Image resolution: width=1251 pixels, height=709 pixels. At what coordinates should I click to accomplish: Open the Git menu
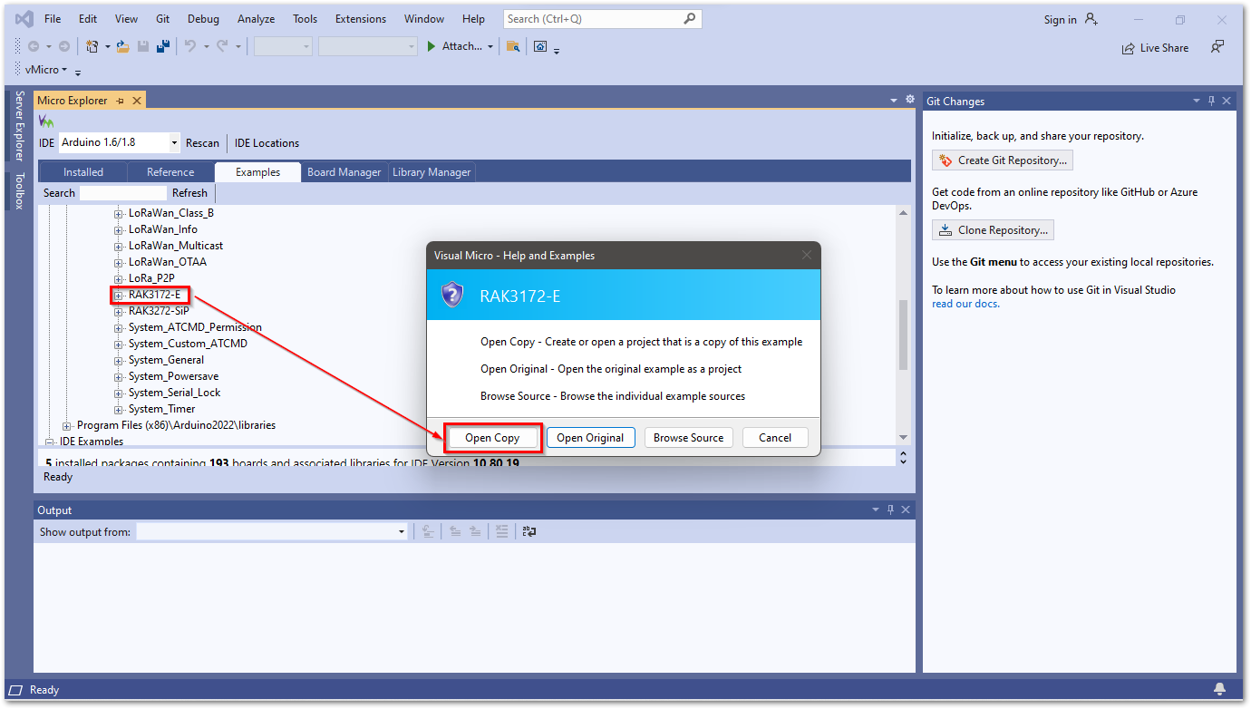(162, 19)
